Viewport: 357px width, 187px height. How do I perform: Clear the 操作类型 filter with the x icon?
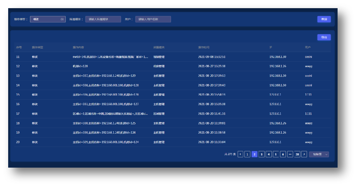click(62, 19)
